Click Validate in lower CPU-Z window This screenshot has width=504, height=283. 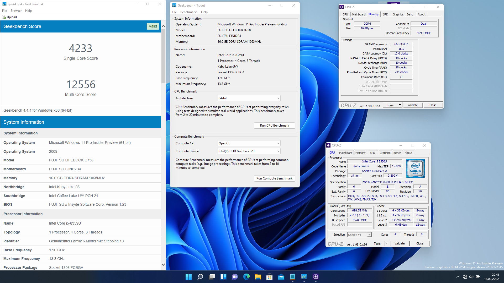click(399, 243)
